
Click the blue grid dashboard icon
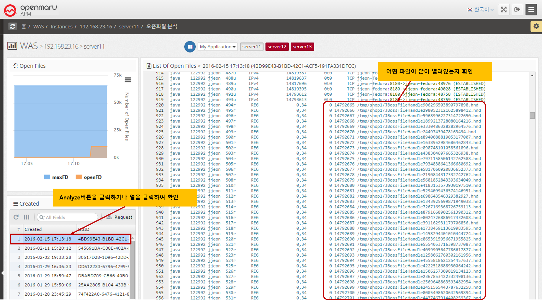(190, 47)
